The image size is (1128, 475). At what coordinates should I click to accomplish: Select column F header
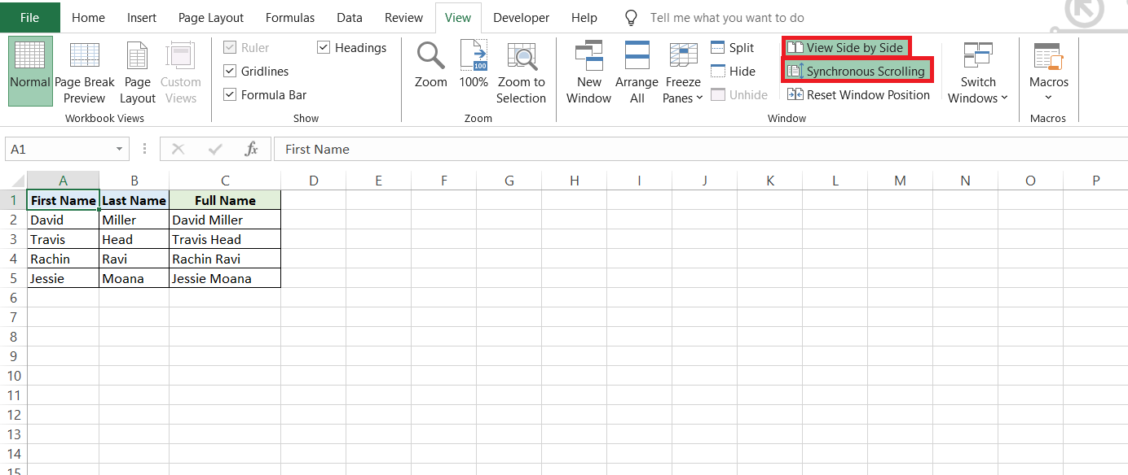pos(444,181)
